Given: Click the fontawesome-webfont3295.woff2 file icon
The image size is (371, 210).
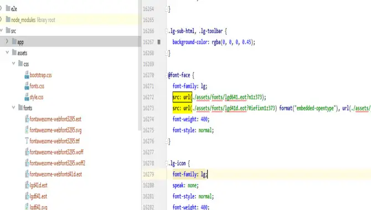Looking at the screenshot, I should [27, 163].
